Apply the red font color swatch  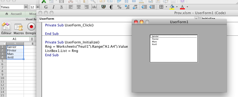click(182, 7)
